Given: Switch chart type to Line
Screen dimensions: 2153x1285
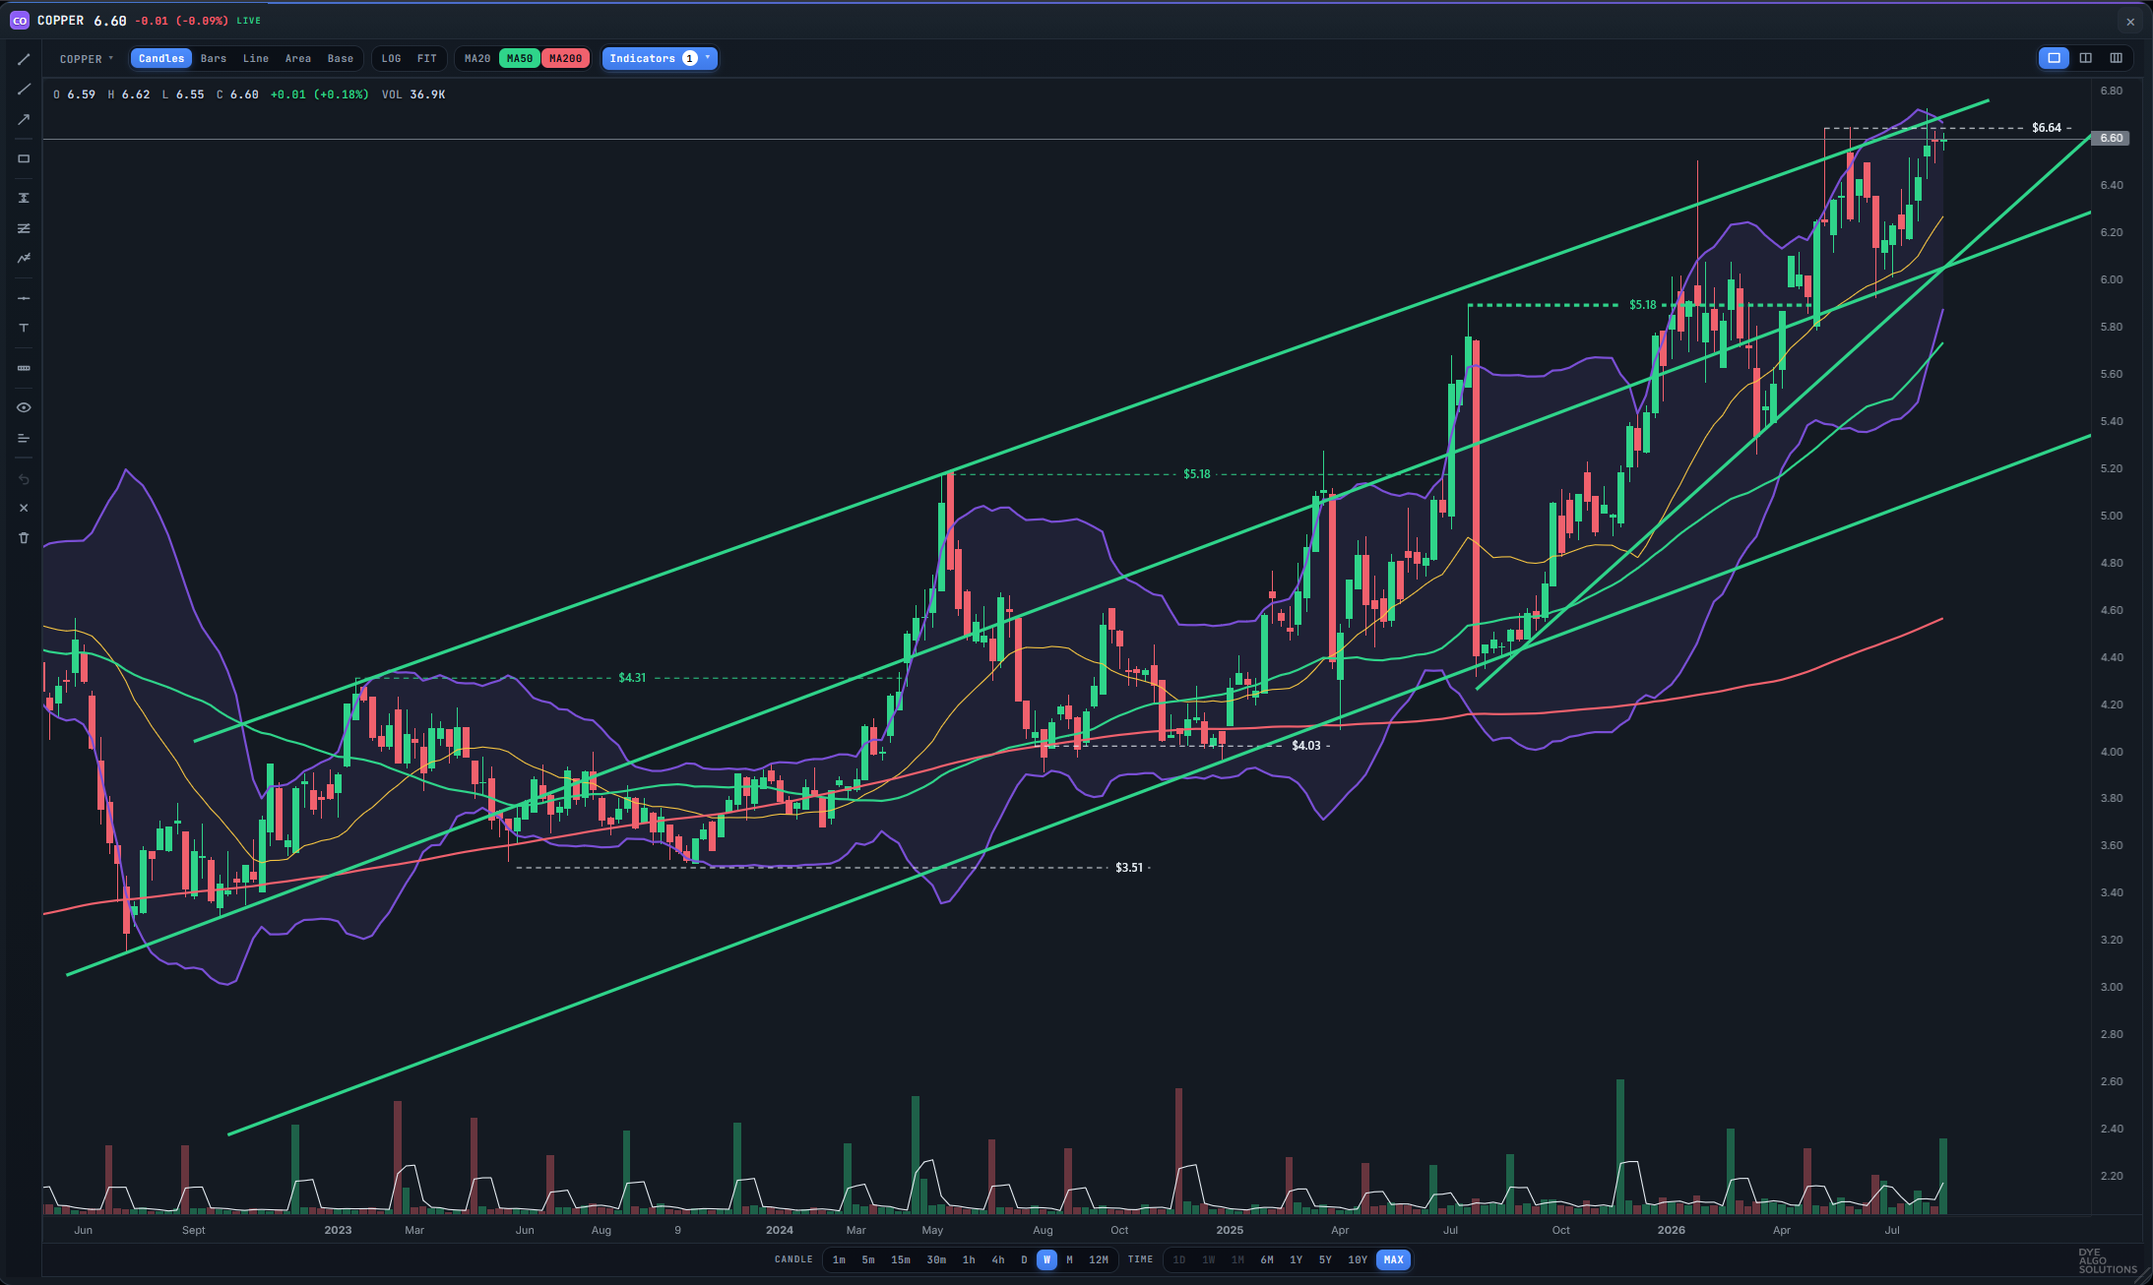Looking at the screenshot, I should coord(256,59).
